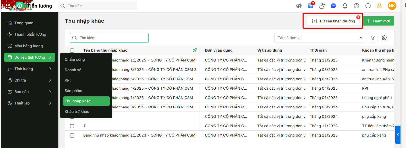Open the notifications bell
The height and width of the screenshot is (148, 406).
pyautogui.click(x=345, y=6)
